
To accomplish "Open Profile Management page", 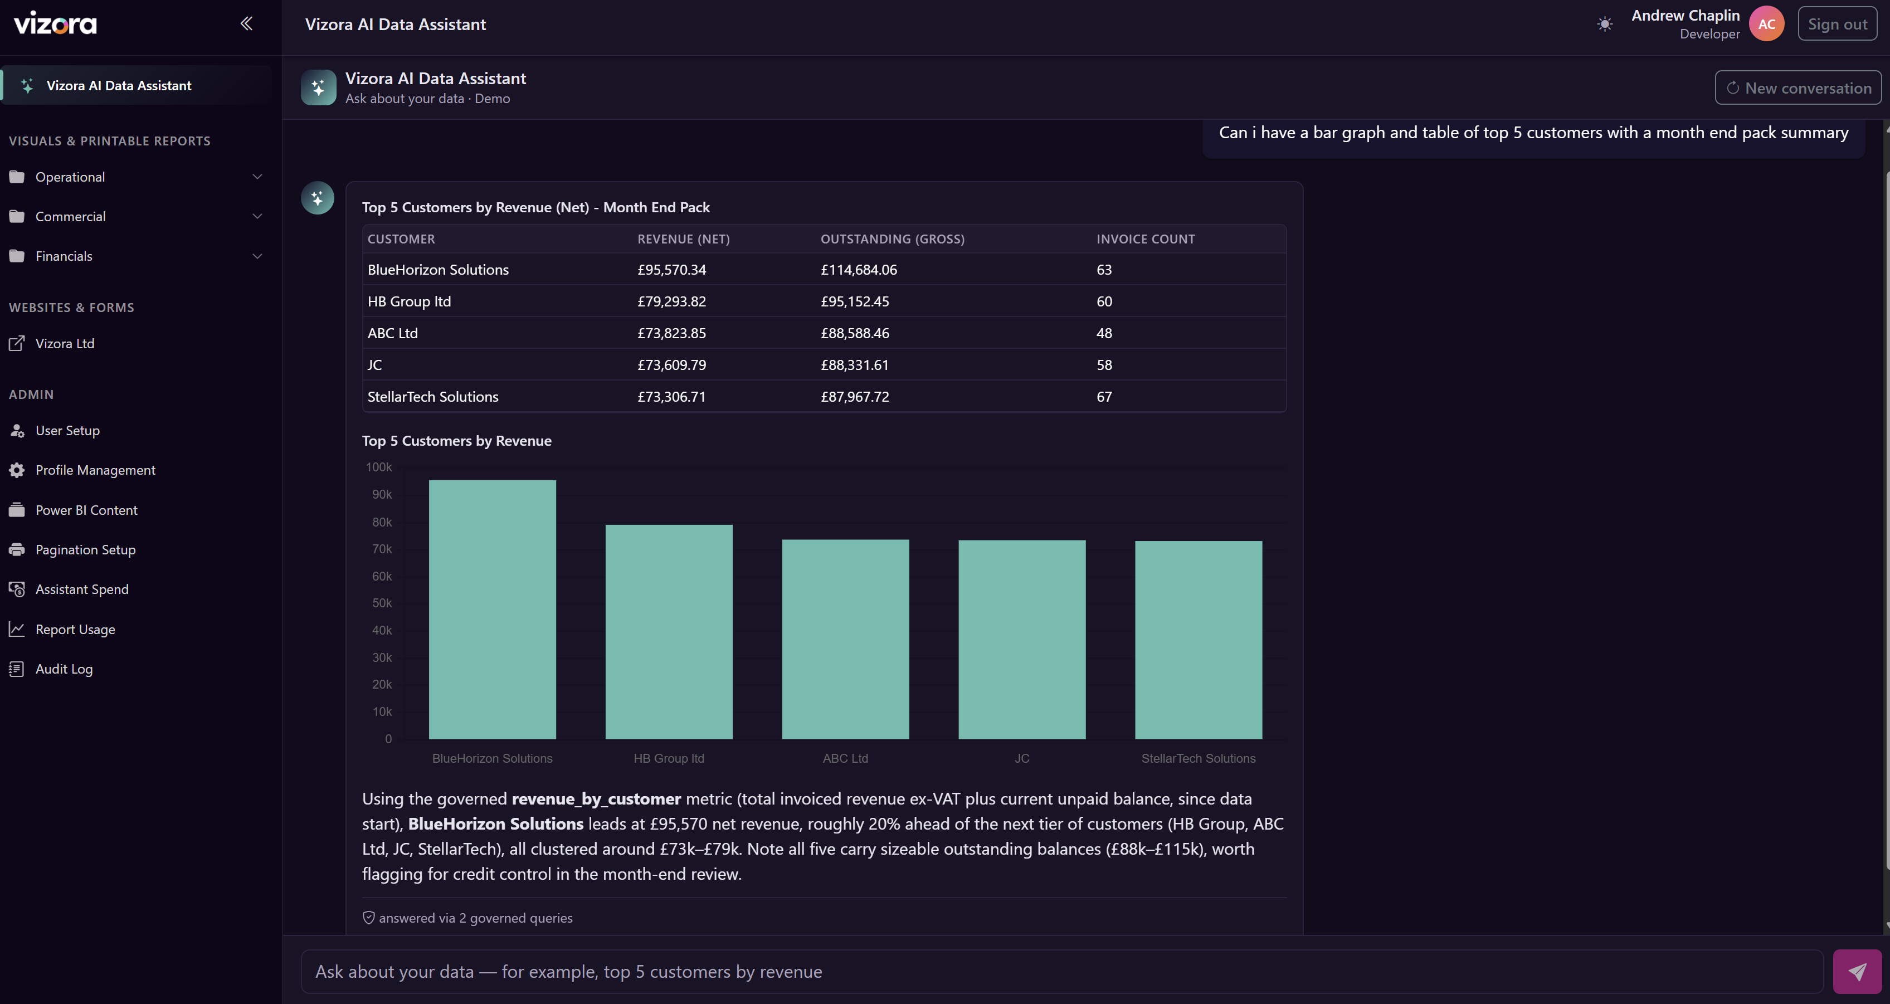I will pos(95,470).
